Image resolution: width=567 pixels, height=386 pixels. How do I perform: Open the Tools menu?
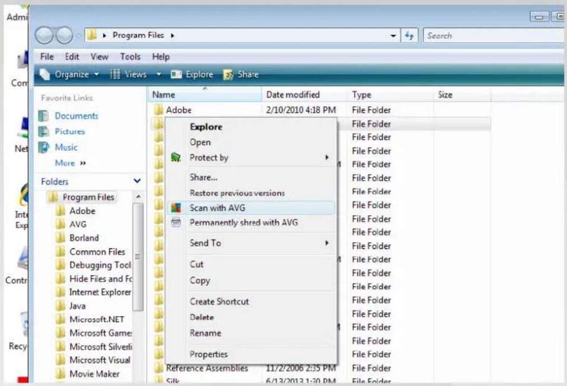130,57
